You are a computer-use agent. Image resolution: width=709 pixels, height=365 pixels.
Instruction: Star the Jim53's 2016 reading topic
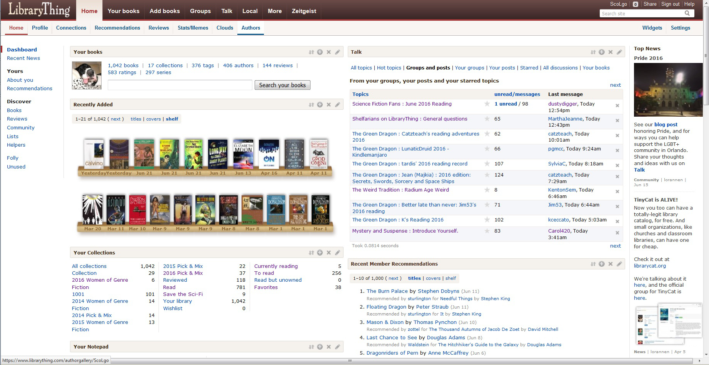[x=487, y=205]
